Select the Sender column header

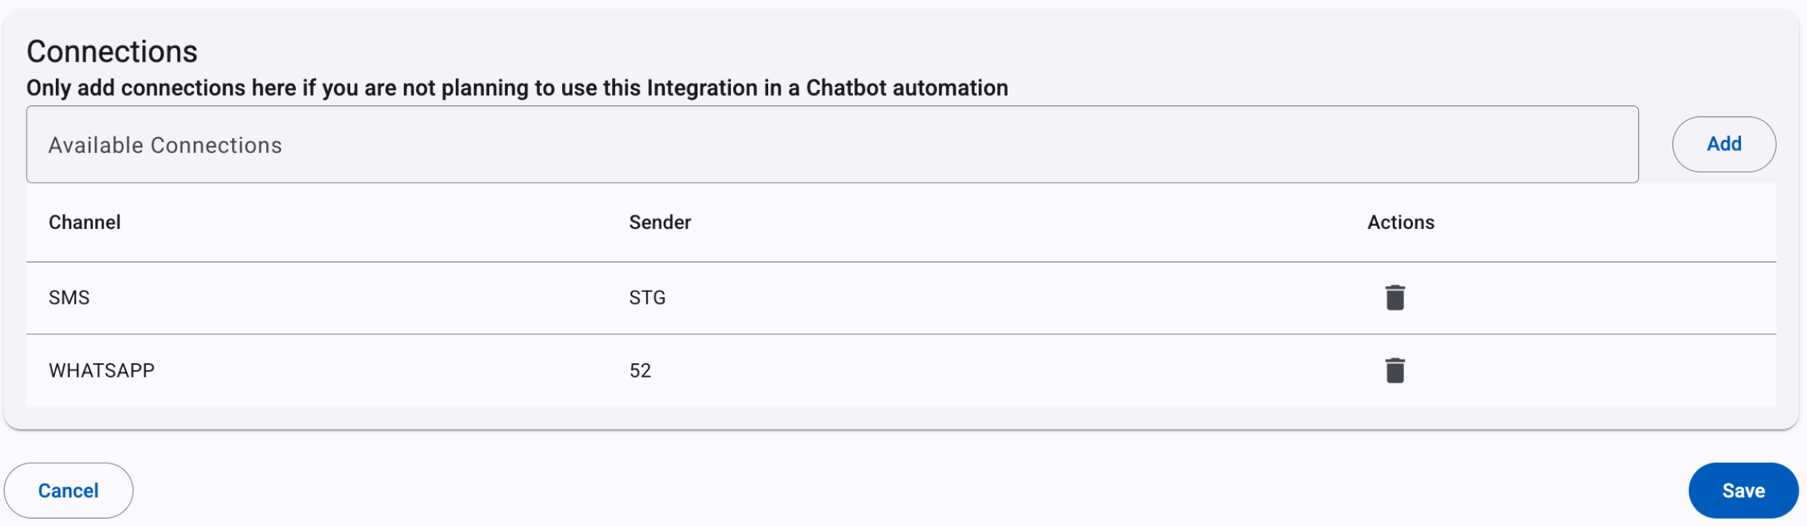[x=660, y=222]
